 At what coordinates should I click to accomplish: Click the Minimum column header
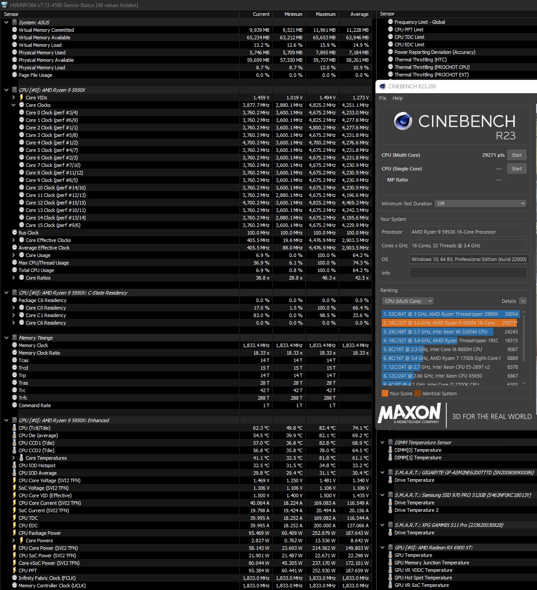click(289, 14)
